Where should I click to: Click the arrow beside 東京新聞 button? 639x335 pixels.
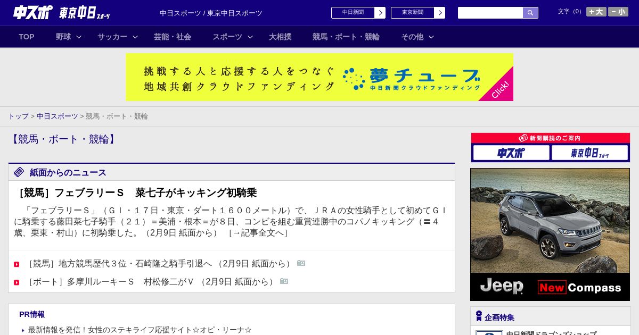click(x=439, y=13)
